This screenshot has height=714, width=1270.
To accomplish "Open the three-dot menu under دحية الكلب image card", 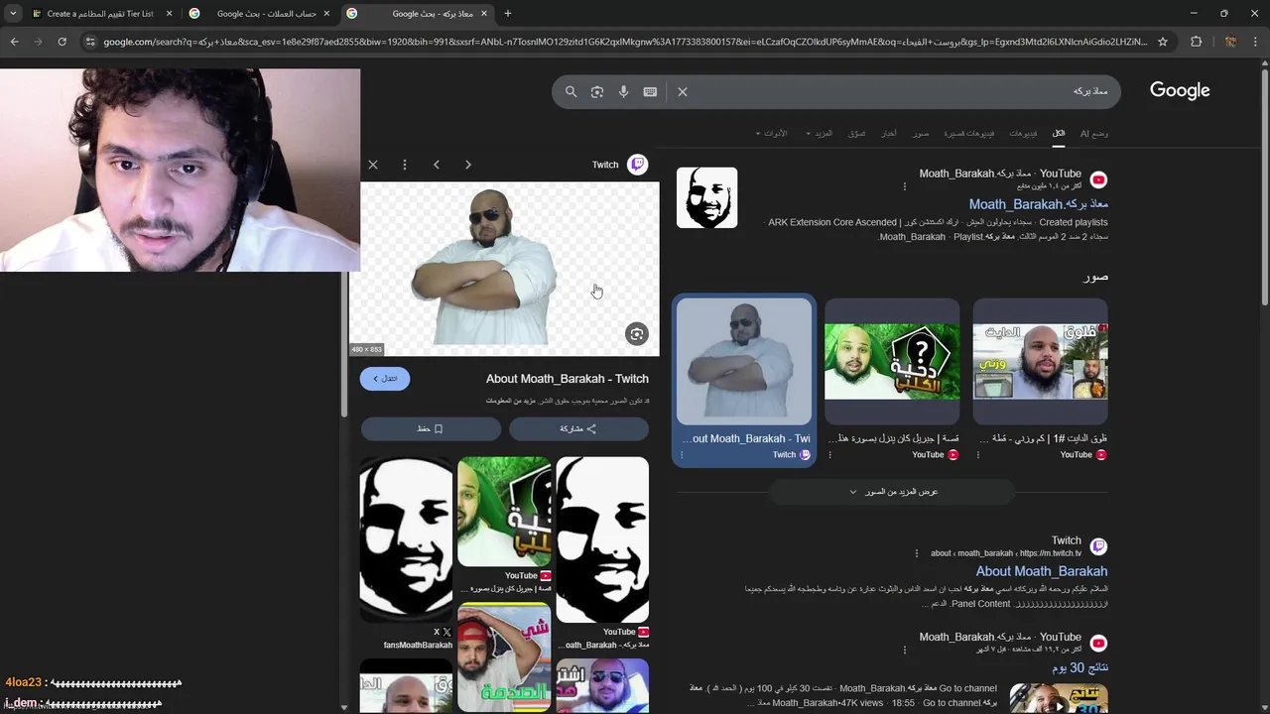I will pyautogui.click(x=830, y=455).
